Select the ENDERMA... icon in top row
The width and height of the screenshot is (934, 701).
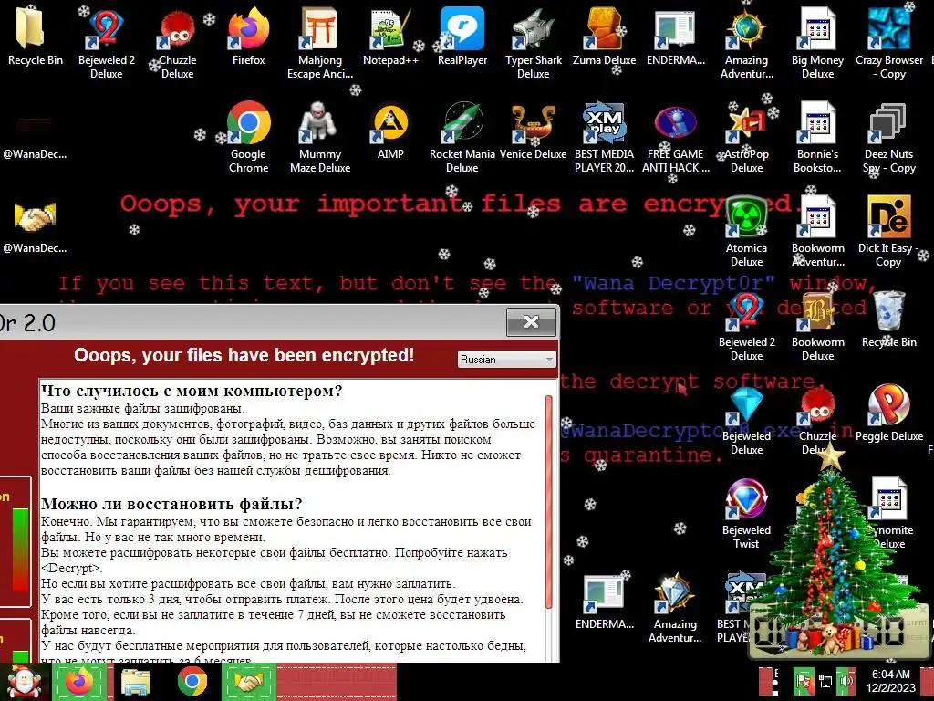coord(676,37)
